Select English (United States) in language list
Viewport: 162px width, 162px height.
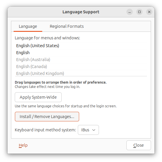coord(81,46)
